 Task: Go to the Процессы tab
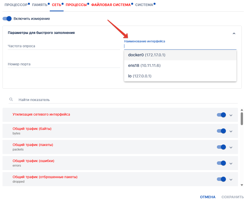(x=76, y=5)
